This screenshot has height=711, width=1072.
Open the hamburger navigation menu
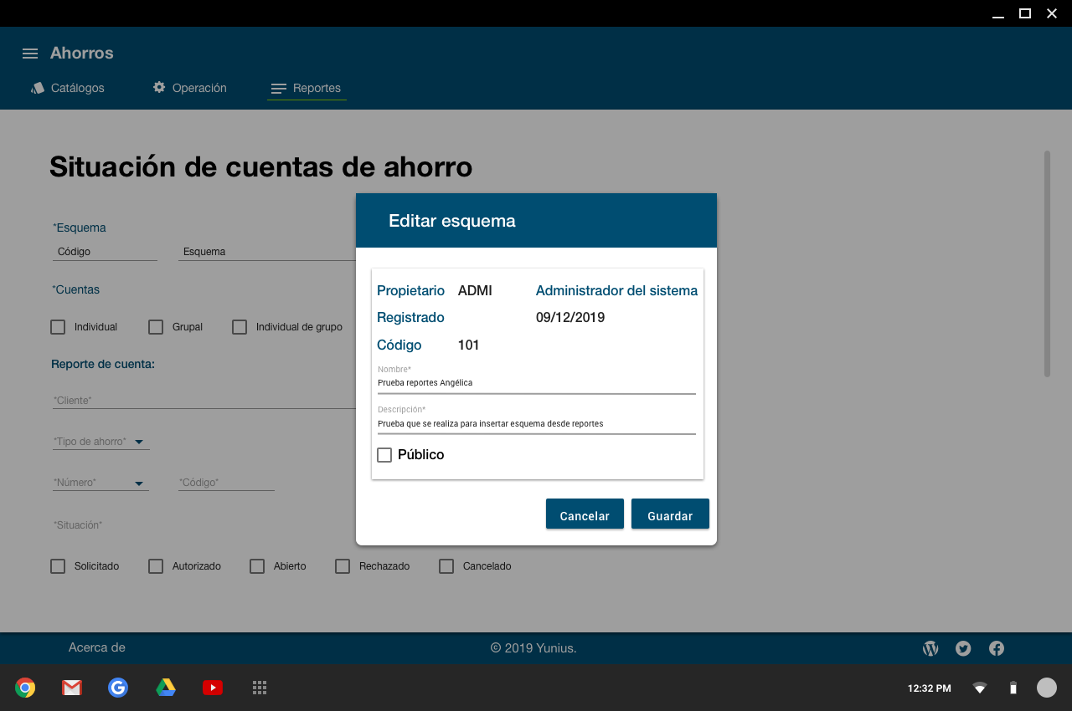(x=30, y=54)
